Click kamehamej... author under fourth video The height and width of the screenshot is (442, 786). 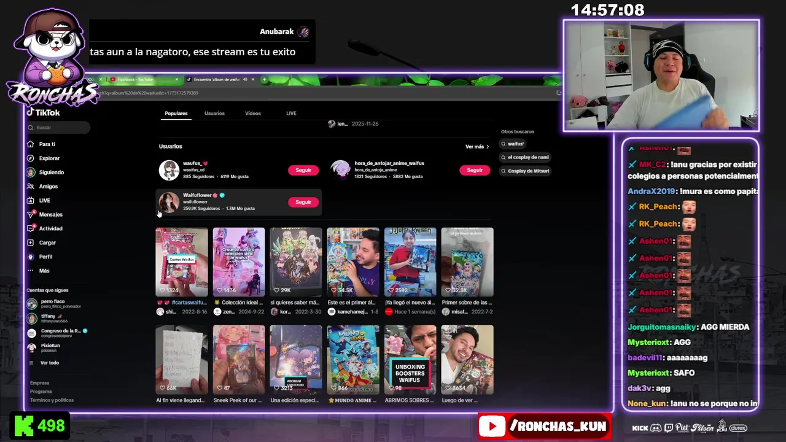tap(353, 312)
